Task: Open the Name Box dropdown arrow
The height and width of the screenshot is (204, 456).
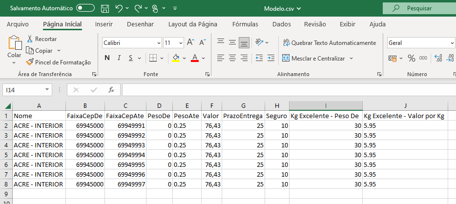Action: [x=47, y=90]
